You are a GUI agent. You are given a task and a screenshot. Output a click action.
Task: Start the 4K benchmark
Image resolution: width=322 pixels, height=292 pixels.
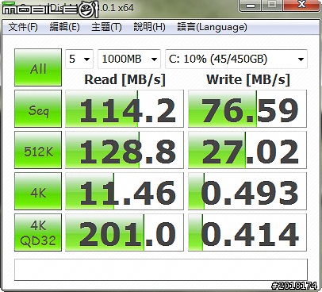coord(38,191)
